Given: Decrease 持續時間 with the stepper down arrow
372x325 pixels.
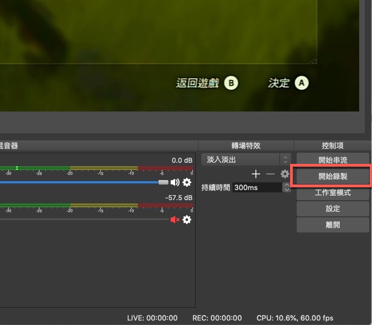Looking at the screenshot, I should click(x=287, y=190).
